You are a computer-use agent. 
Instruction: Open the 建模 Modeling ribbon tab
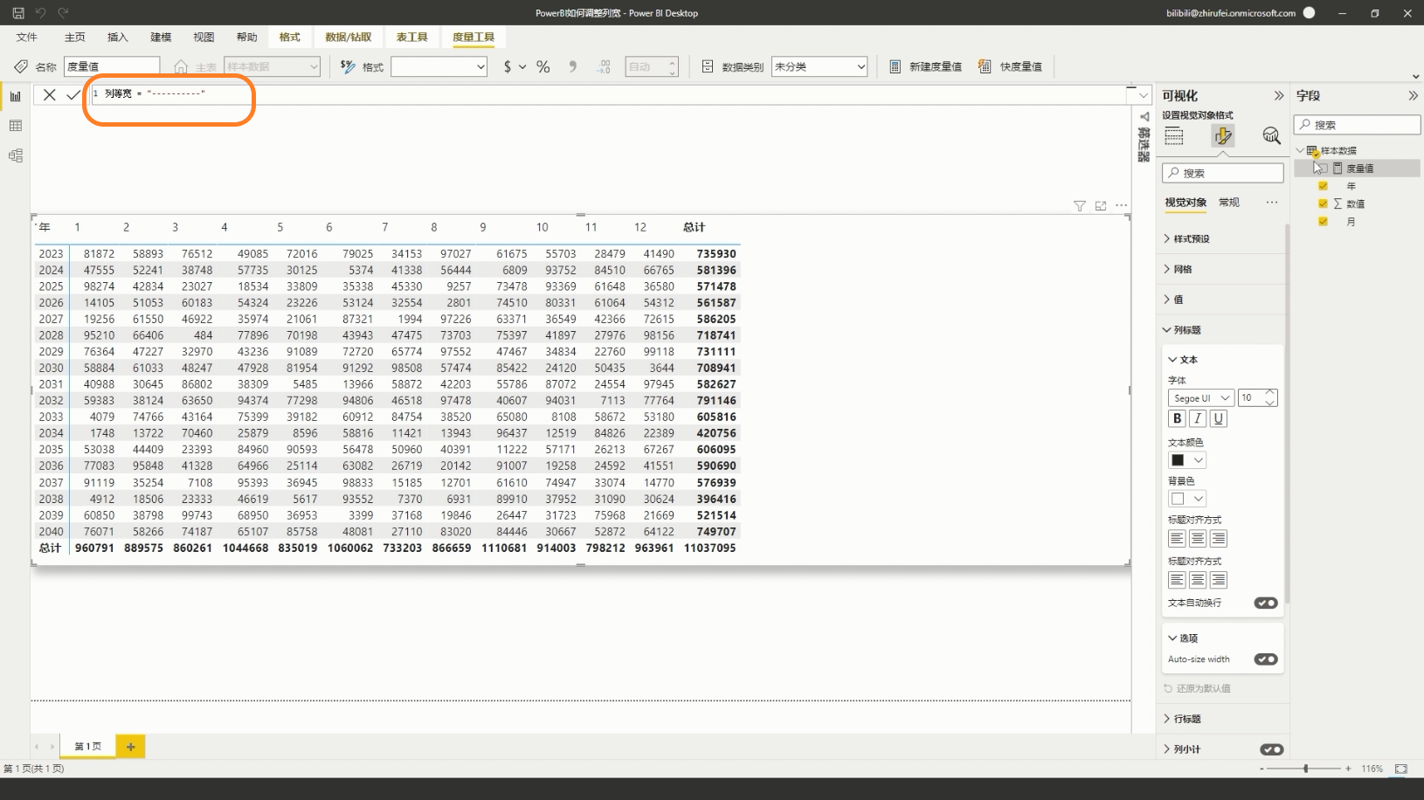tap(161, 38)
